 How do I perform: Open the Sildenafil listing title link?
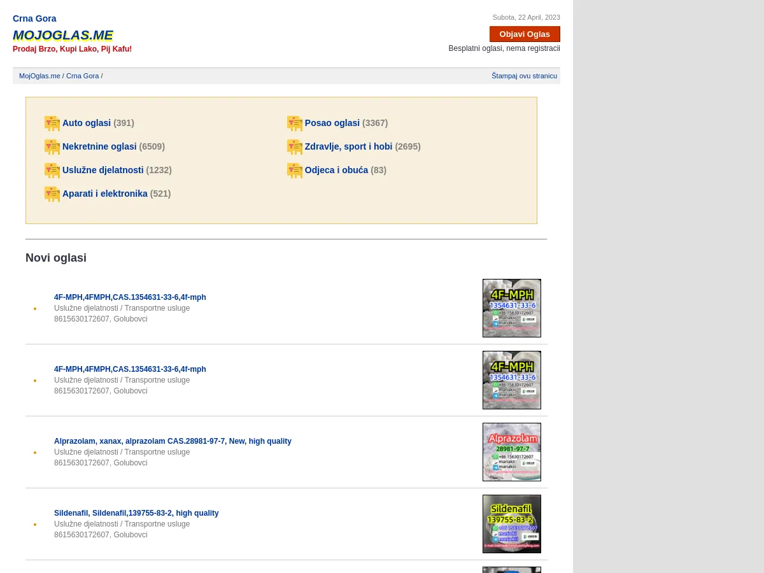[136, 513]
